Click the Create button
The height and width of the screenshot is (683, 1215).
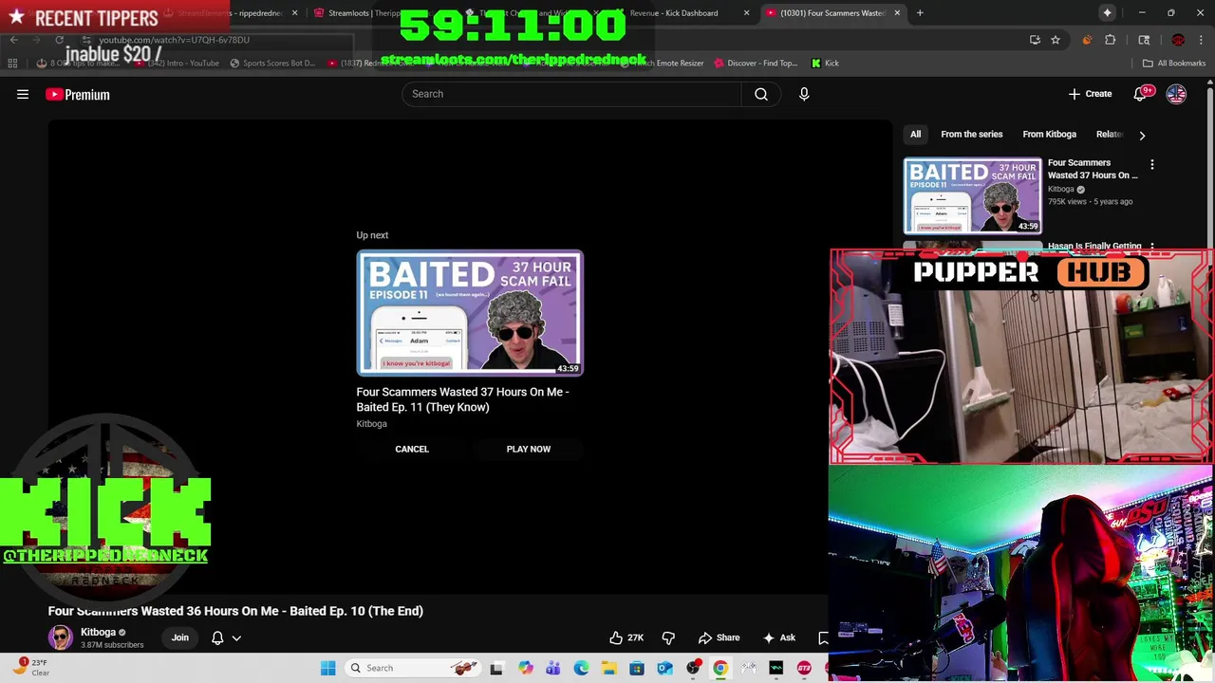pyautogui.click(x=1090, y=94)
